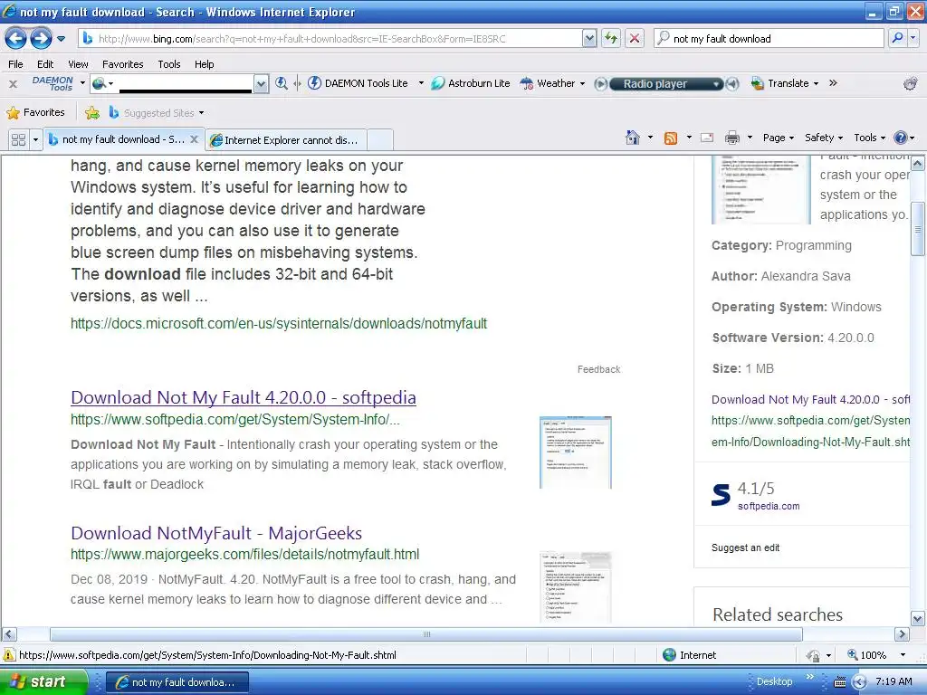Open the Favorites menu
Viewport: 927px width, 695px height.
pyautogui.click(x=122, y=64)
